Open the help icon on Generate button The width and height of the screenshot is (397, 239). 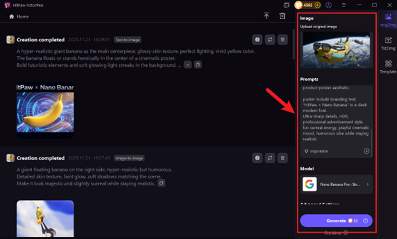coord(366,221)
